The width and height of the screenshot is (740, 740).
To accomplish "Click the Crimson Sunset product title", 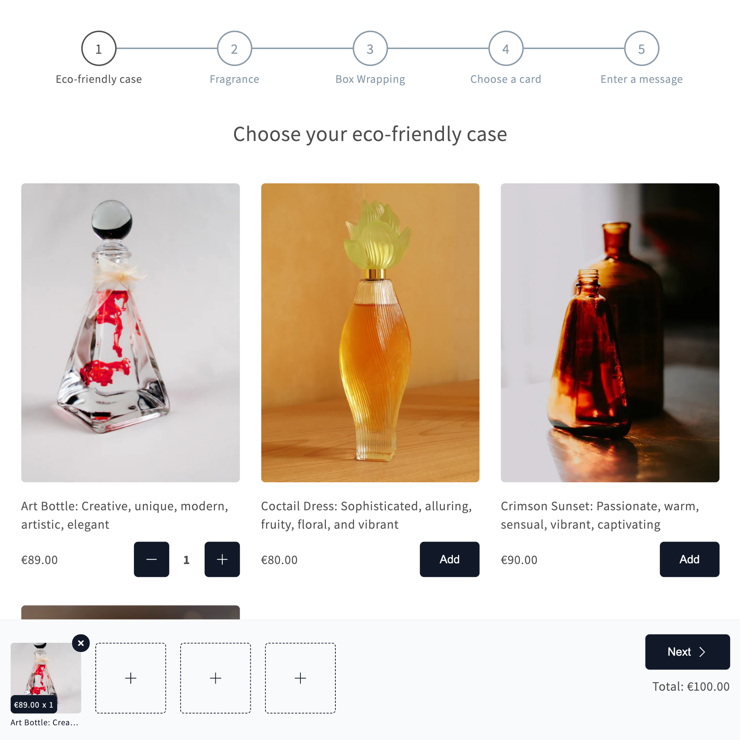I will point(600,515).
